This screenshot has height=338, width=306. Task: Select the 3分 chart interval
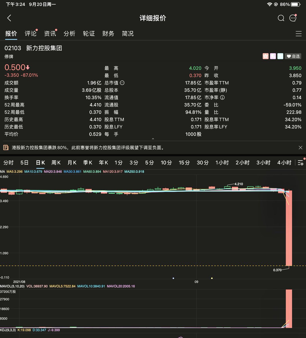tap(134, 163)
